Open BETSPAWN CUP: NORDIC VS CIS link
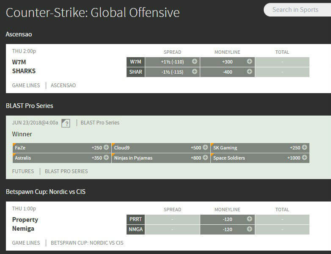Screen dimensions: 331x254 pyautogui.click(x=87, y=243)
